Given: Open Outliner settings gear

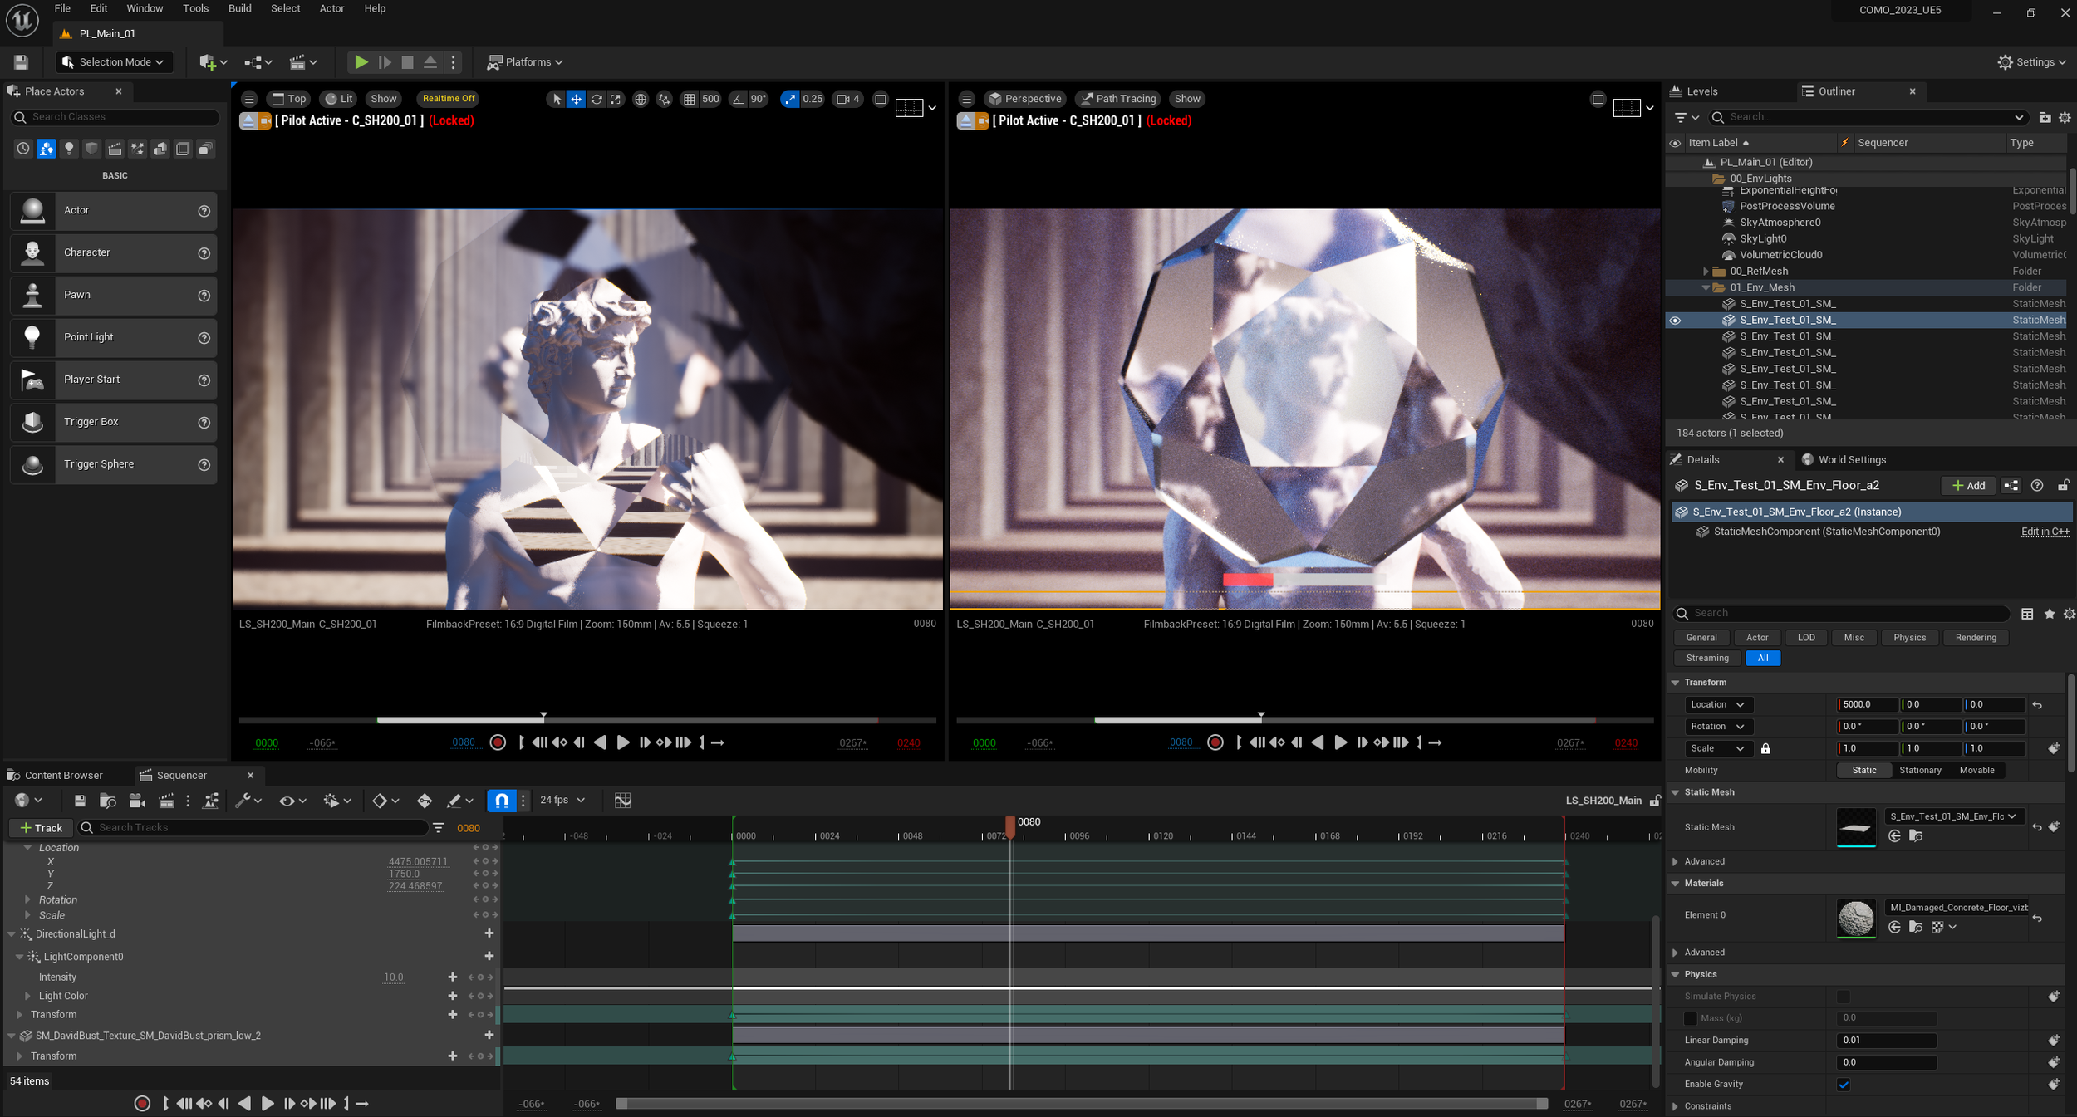Looking at the screenshot, I should [x=2065, y=118].
